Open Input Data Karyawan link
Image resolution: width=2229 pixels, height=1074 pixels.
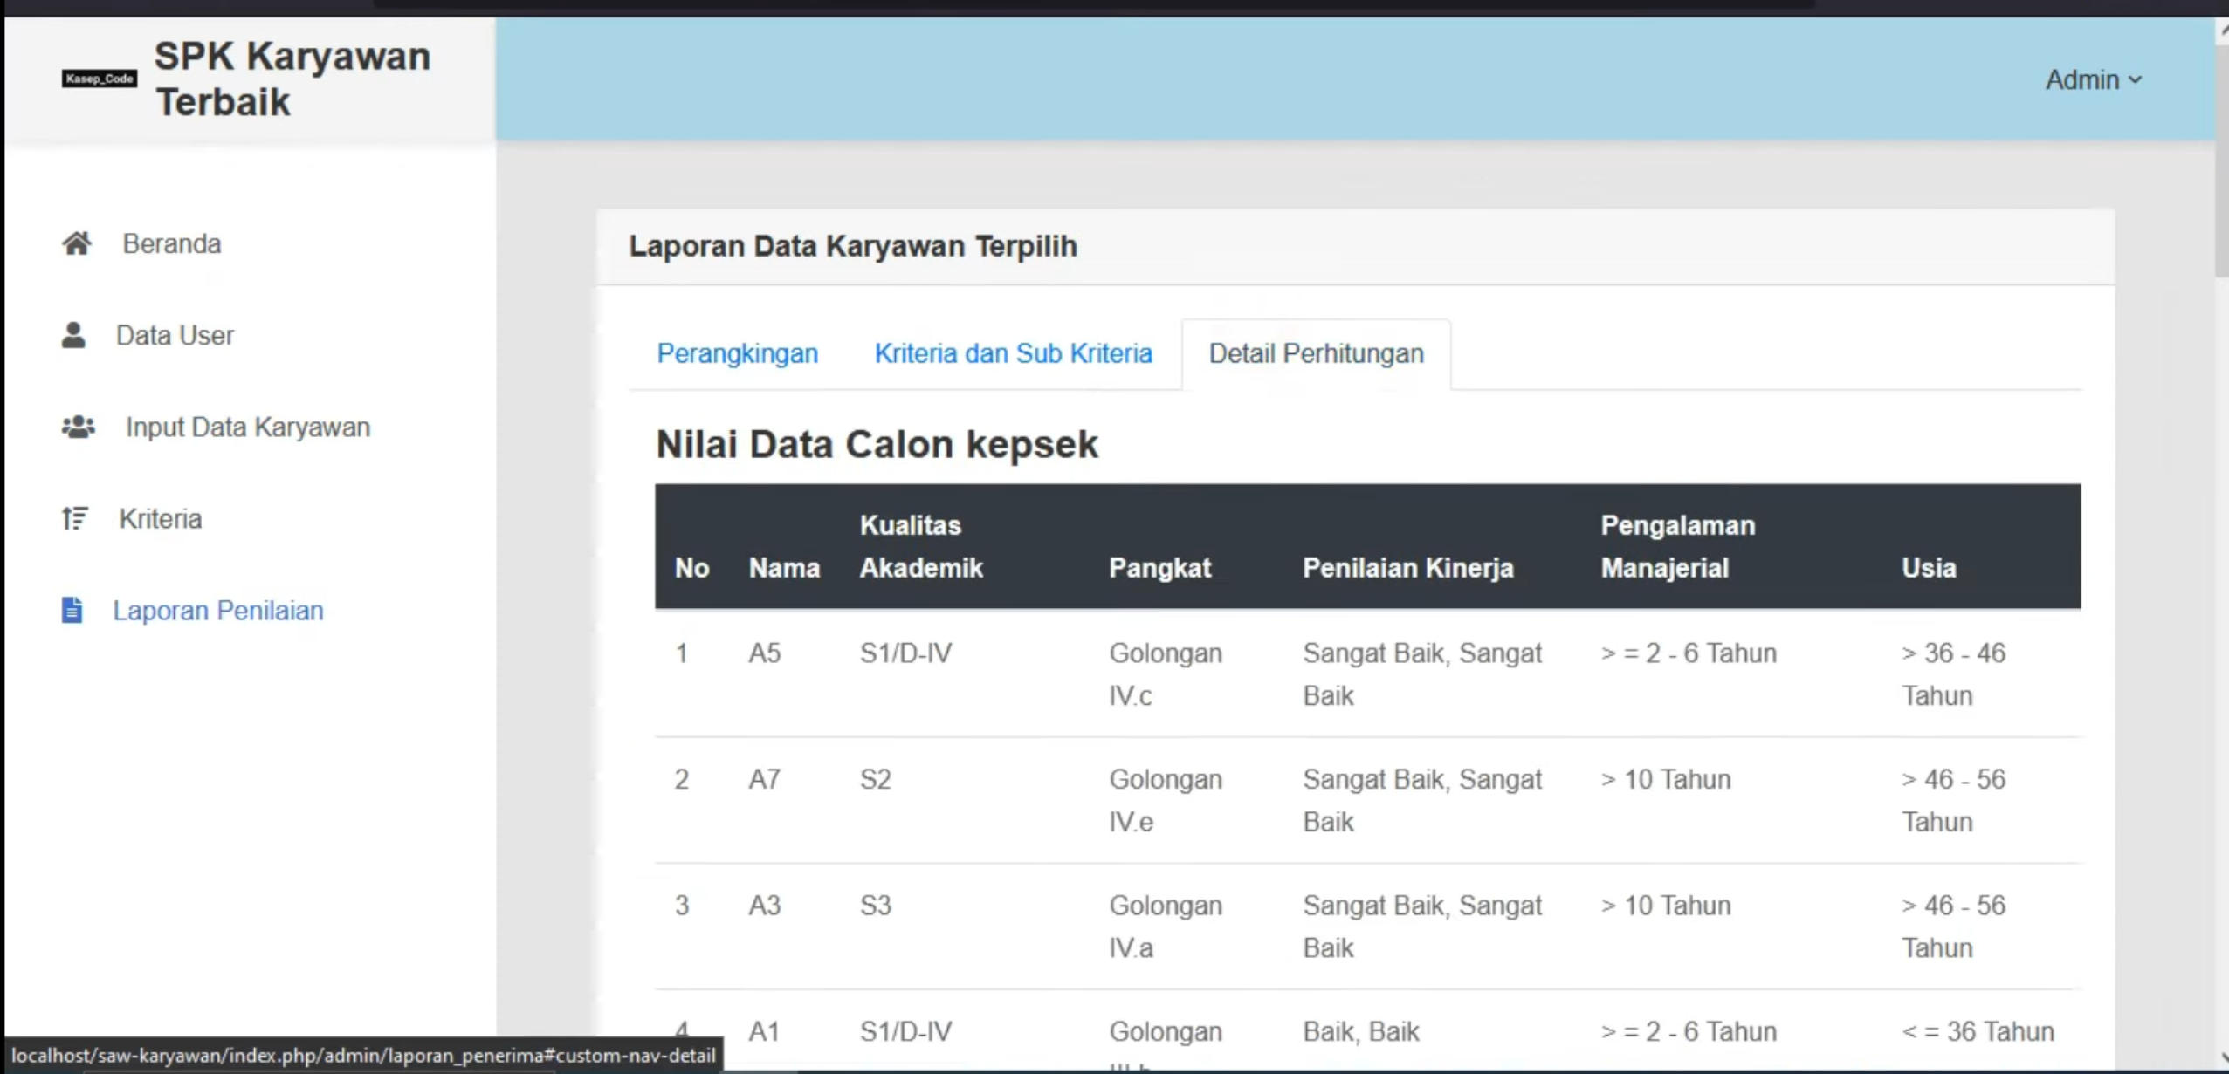tap(248, 427)
